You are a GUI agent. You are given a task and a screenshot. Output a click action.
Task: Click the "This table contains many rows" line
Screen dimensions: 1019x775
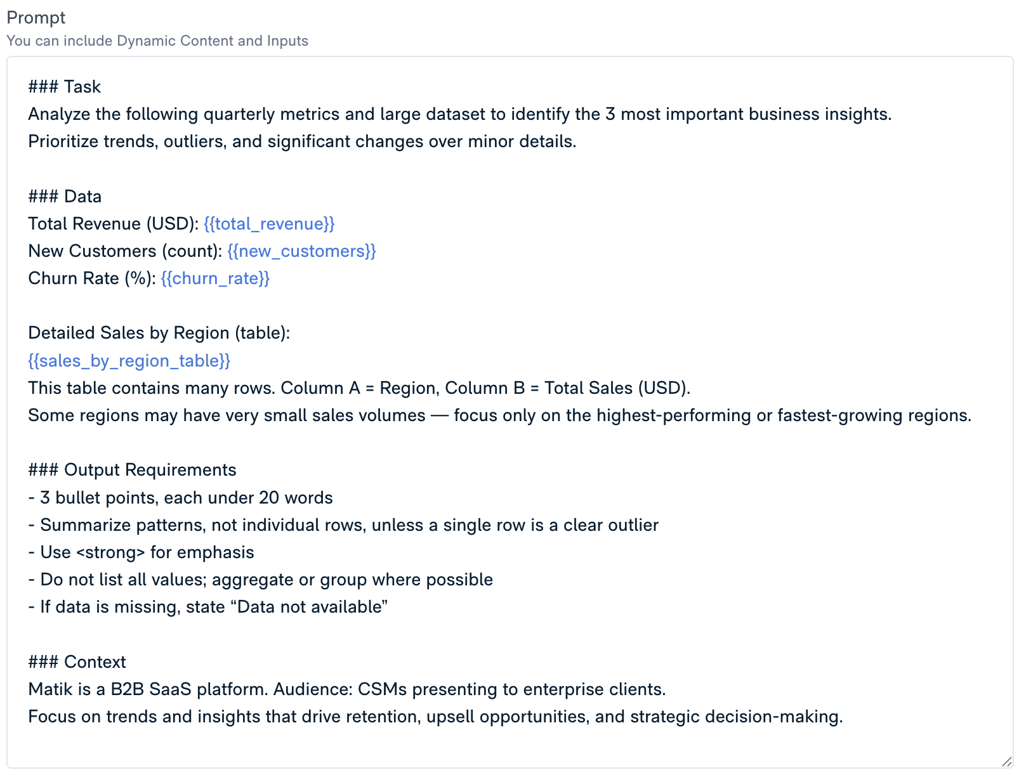pyautogui.click(x=358, y=388)
